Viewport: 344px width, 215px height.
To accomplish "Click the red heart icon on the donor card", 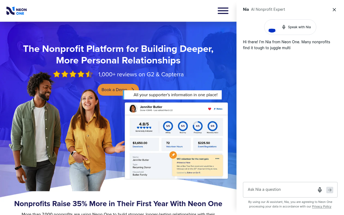I will click(210, 109).
